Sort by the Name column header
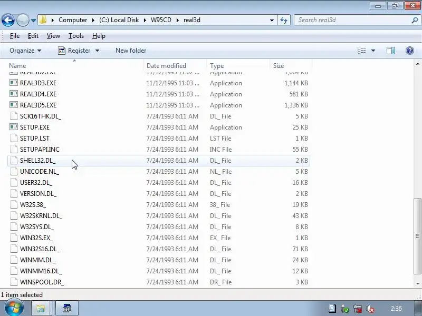The width and height of the screenshot is (422, 316). click(75, 66)
